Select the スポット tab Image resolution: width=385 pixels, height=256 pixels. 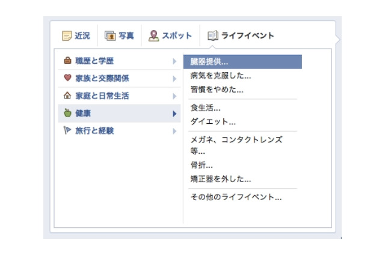[x=170, y=36]
